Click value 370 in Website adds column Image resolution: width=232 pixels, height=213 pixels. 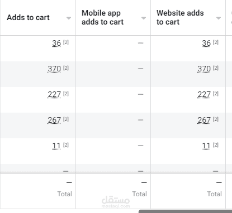(204, 69)
